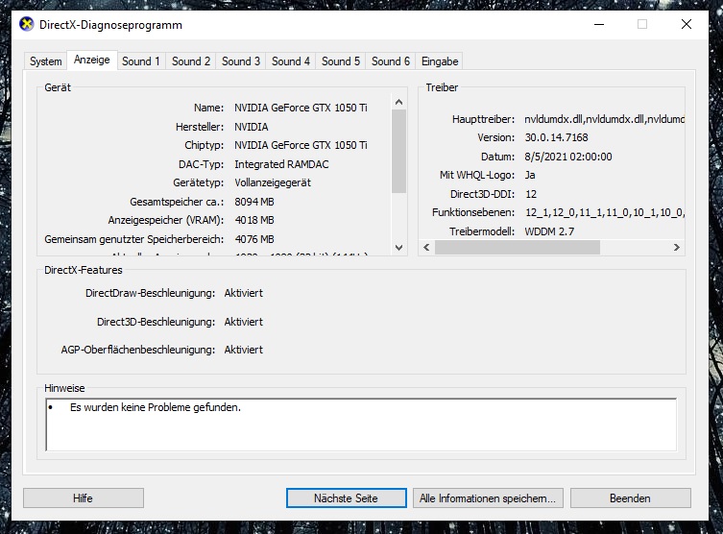
Task: Click the Beenden button
Action: 630,498
